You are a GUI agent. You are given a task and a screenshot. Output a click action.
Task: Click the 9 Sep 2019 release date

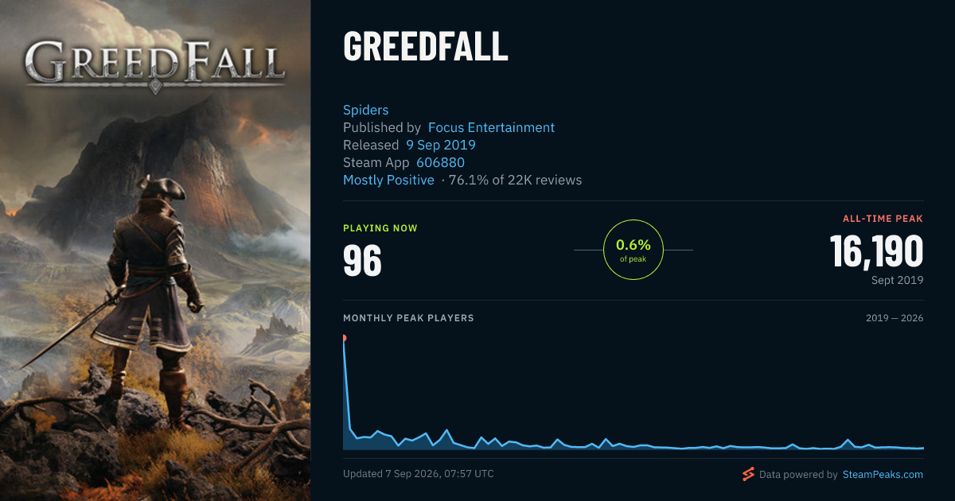tap(441, 145)
